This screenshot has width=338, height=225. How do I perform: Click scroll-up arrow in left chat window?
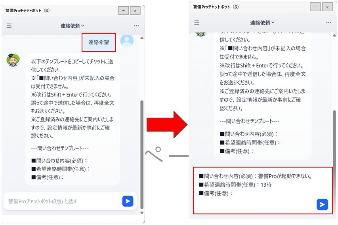click(x=142, y=38)
